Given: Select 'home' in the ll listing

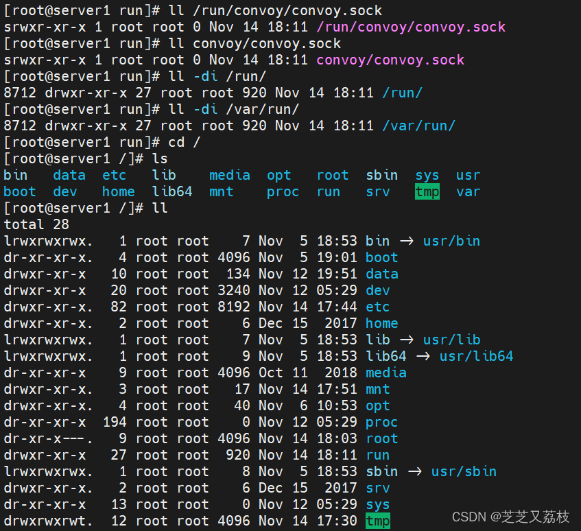Looking at the screenshot, I should click(x=382, y=323).
